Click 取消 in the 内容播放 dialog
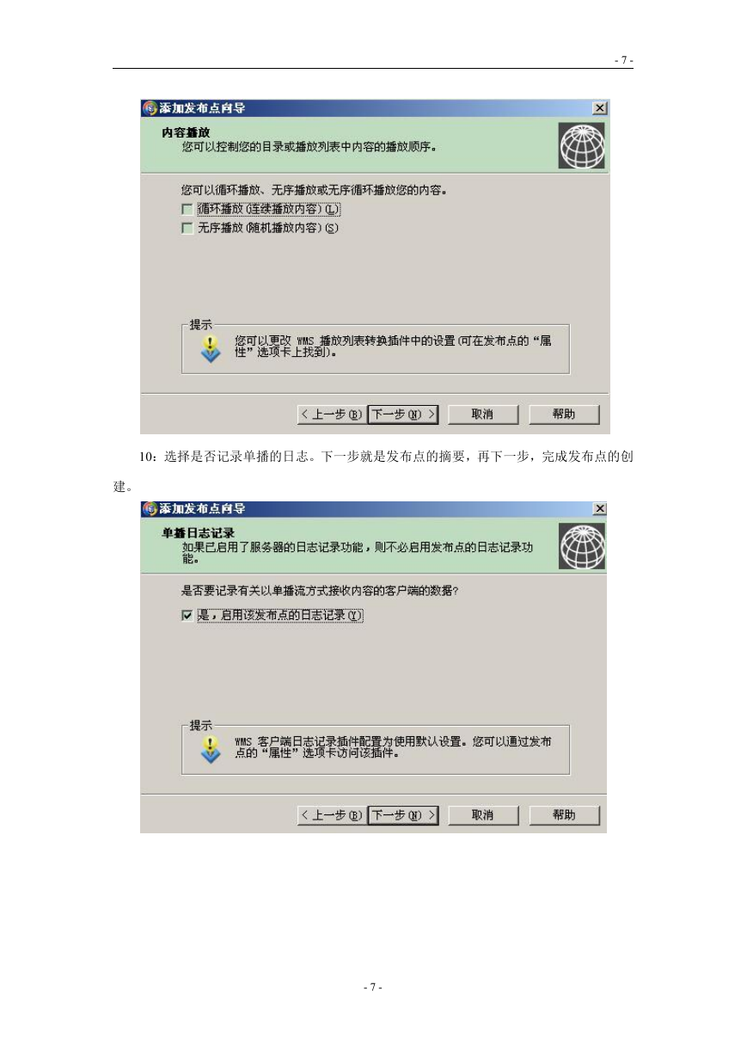This screenshot has height=1056, width=747. 483,414
